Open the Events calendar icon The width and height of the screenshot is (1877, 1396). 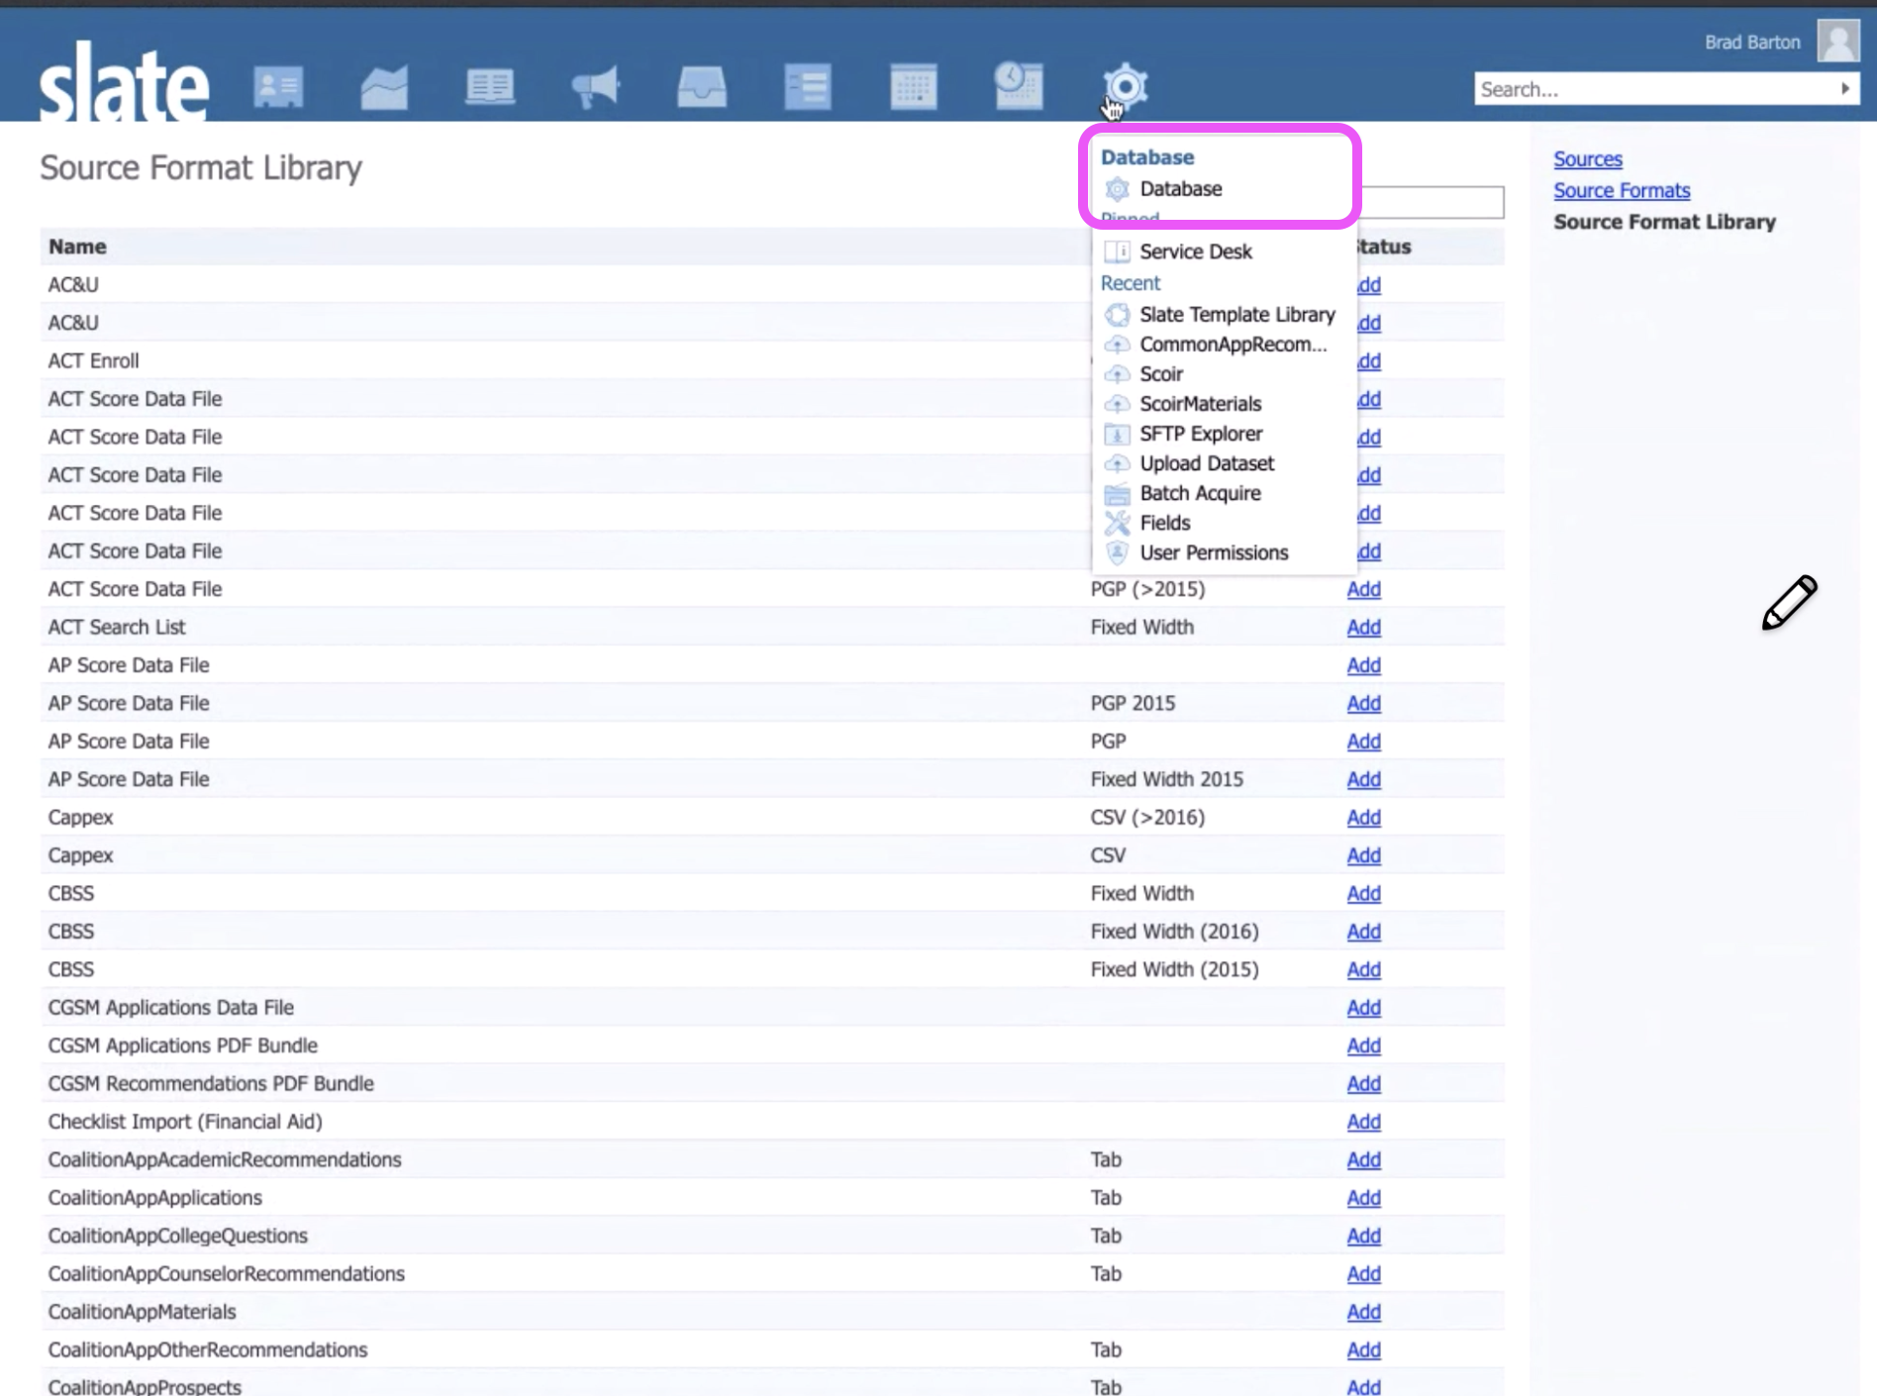tap(913, 87)
